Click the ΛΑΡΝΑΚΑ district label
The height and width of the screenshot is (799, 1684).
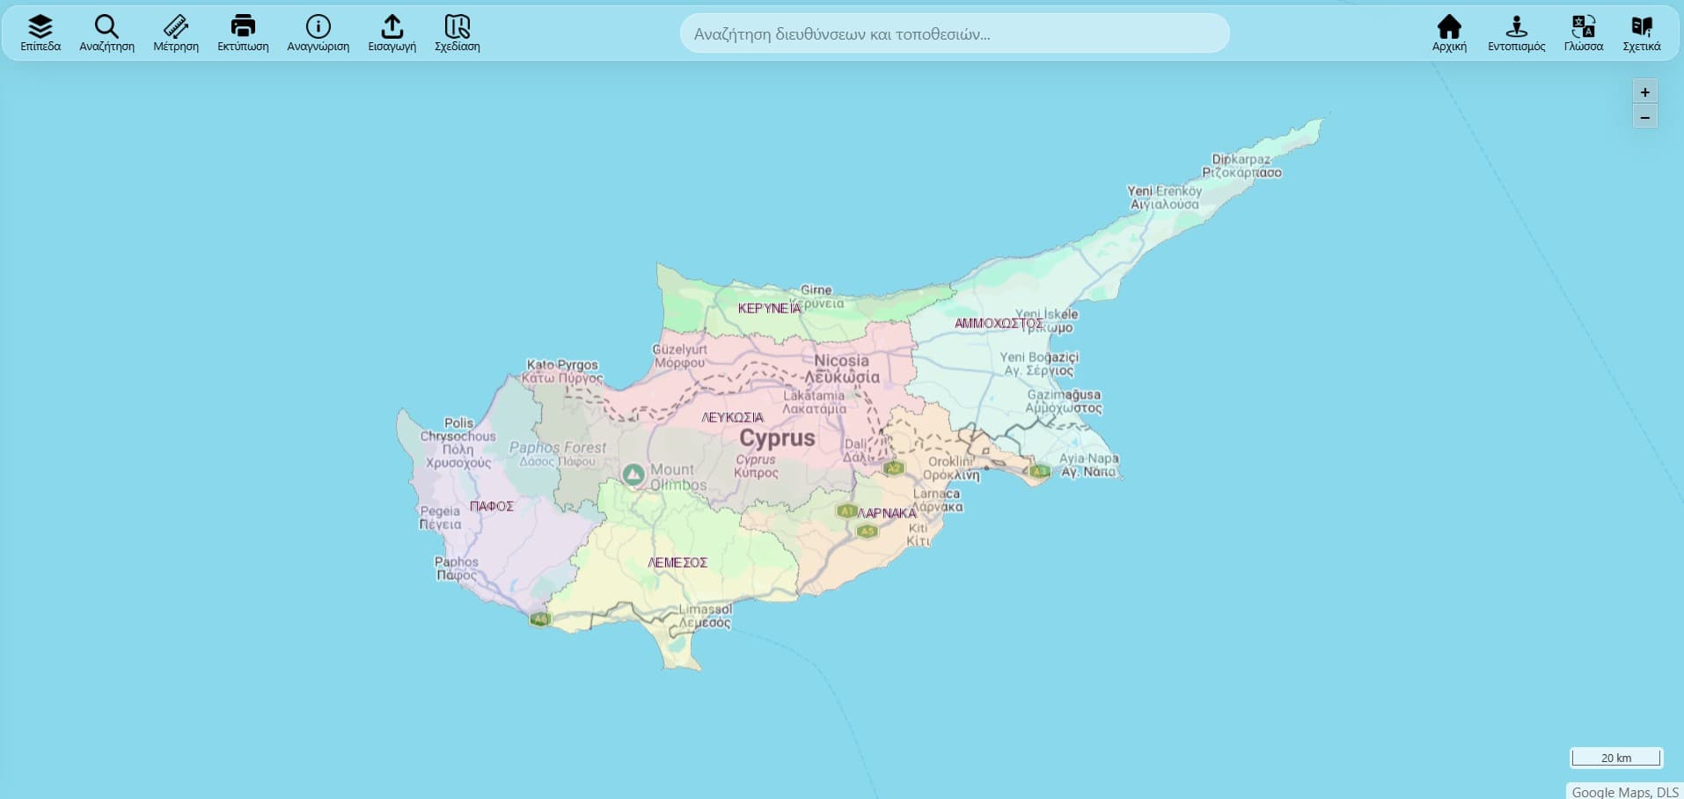pyautogui.click(x=887, y=513)
